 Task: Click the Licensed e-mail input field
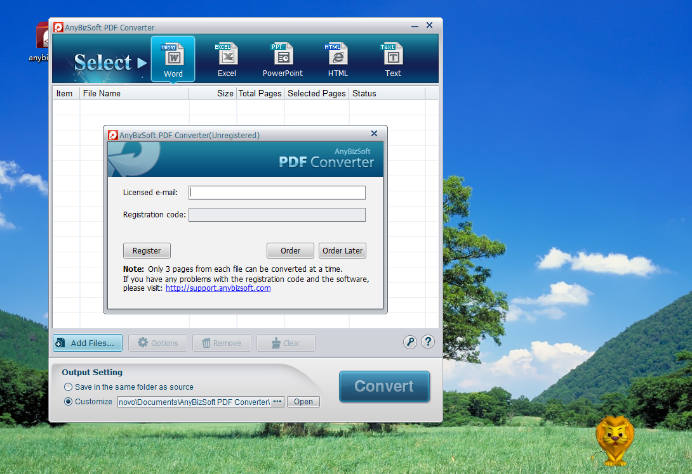[277, 193]
